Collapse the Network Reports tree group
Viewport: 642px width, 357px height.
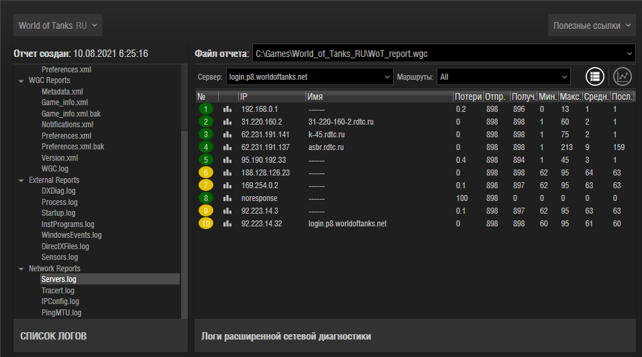click(21, 269)
